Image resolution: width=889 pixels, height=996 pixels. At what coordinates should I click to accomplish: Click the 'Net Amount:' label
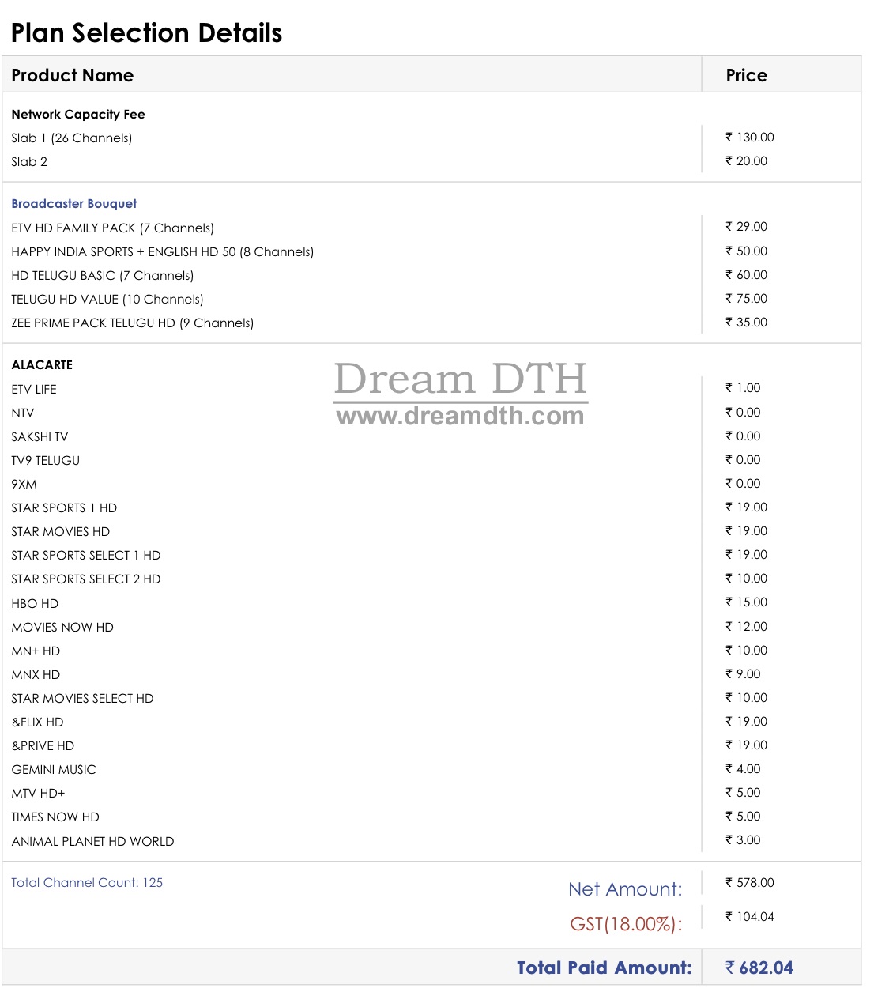pyautogui.click(x=625, y=889)
